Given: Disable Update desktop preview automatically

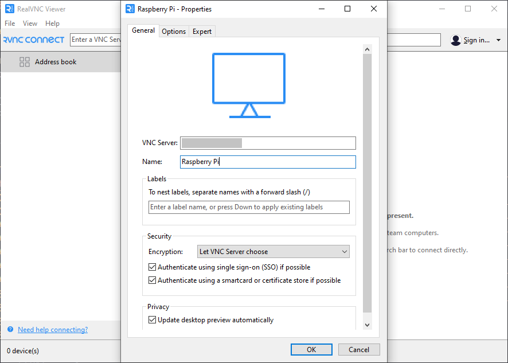Looking at the screenshot, I should click(152, 320).
